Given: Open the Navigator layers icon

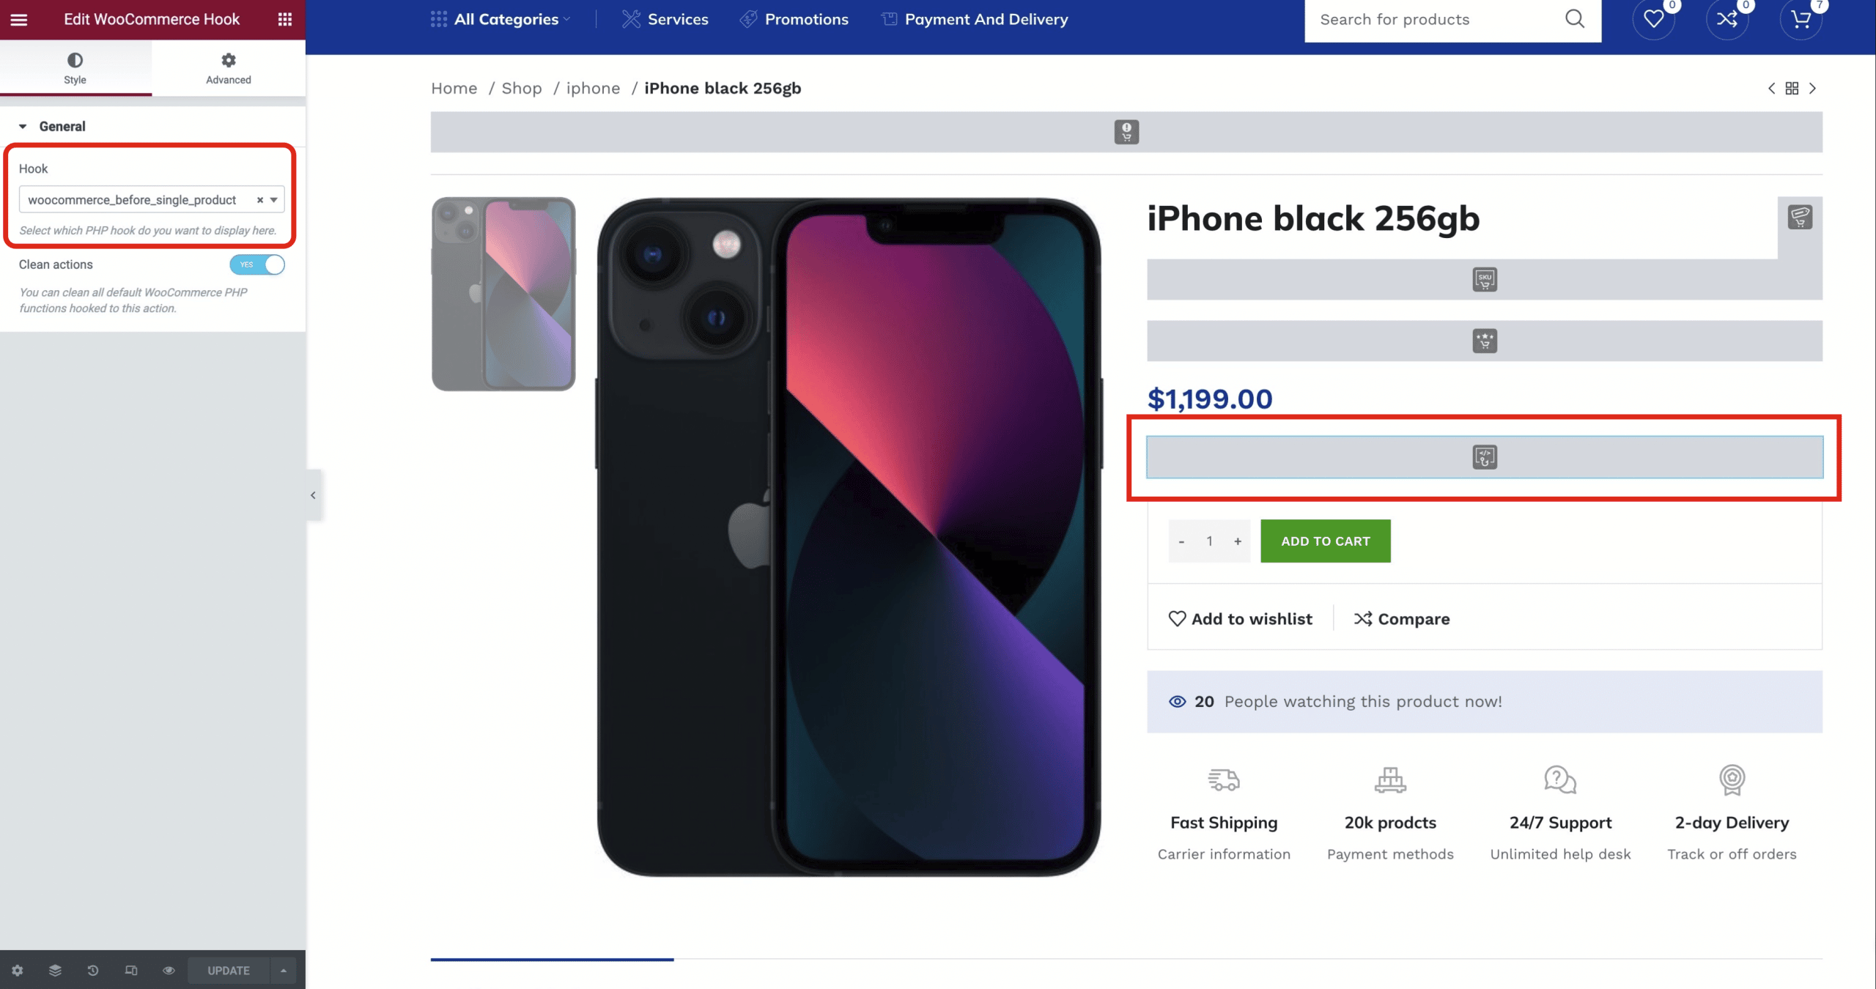Looking at the screenshot, I should pos(55,970).
